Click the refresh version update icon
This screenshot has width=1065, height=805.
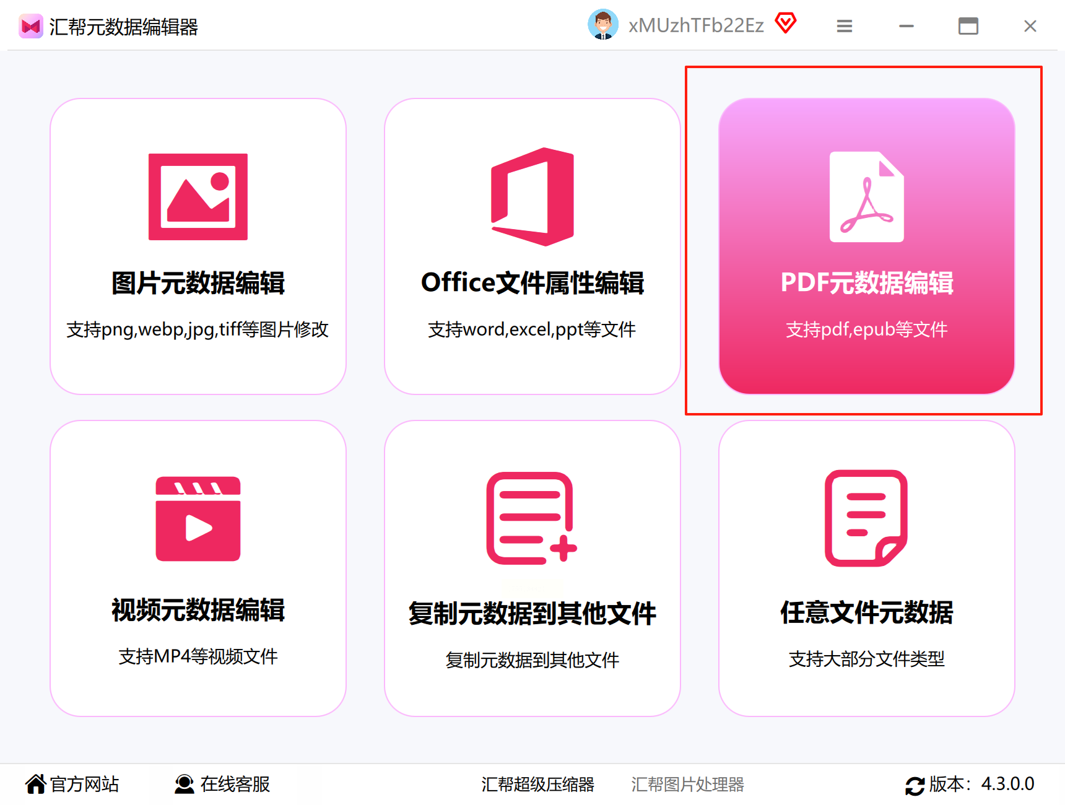pos(915,786)
